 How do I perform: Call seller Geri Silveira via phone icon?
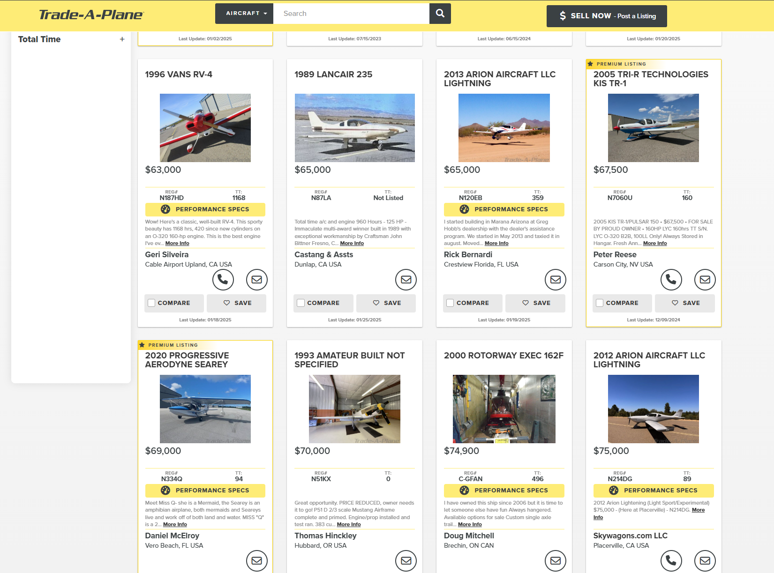(223, 280)
